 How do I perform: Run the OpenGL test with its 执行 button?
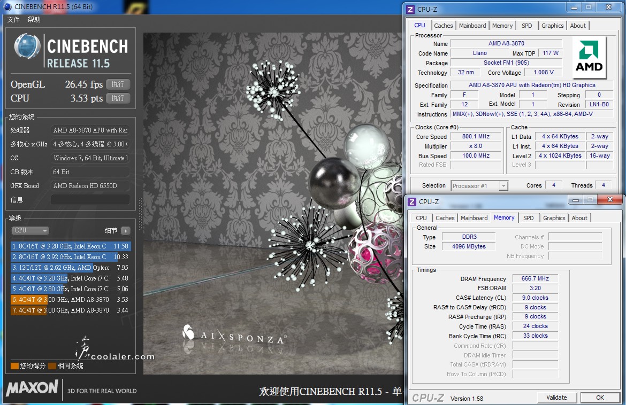pyautogui.click(x=118, y=84)
